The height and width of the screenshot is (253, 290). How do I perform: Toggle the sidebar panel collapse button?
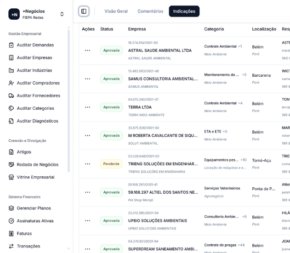tap(84, 11)
